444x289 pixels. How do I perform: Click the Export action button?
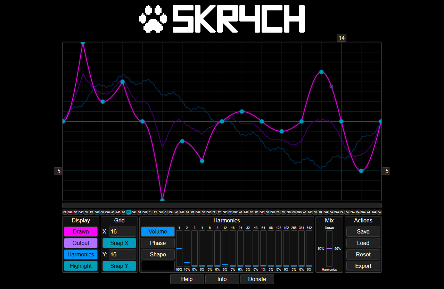(x=363, y=266)
